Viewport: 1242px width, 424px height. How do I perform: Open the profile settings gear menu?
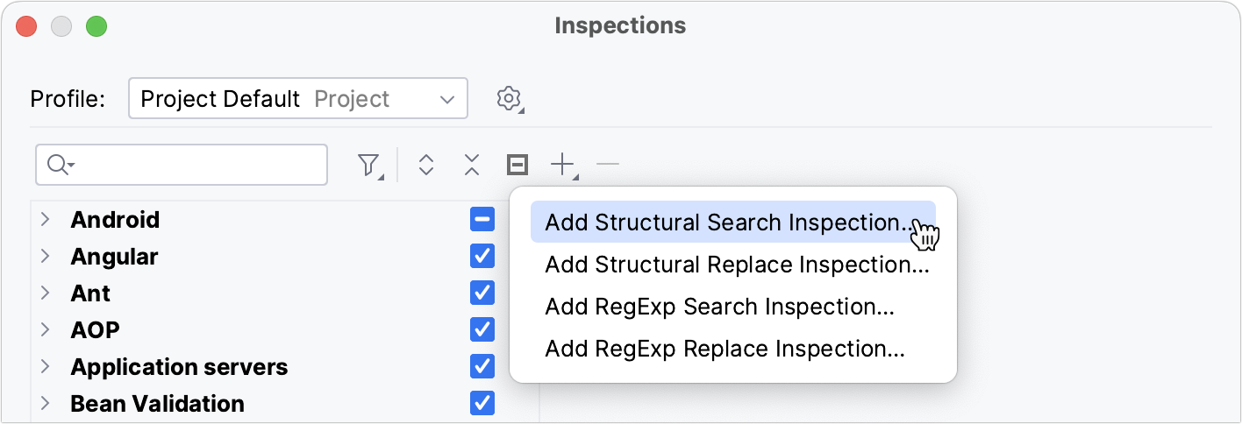point(510,98)
